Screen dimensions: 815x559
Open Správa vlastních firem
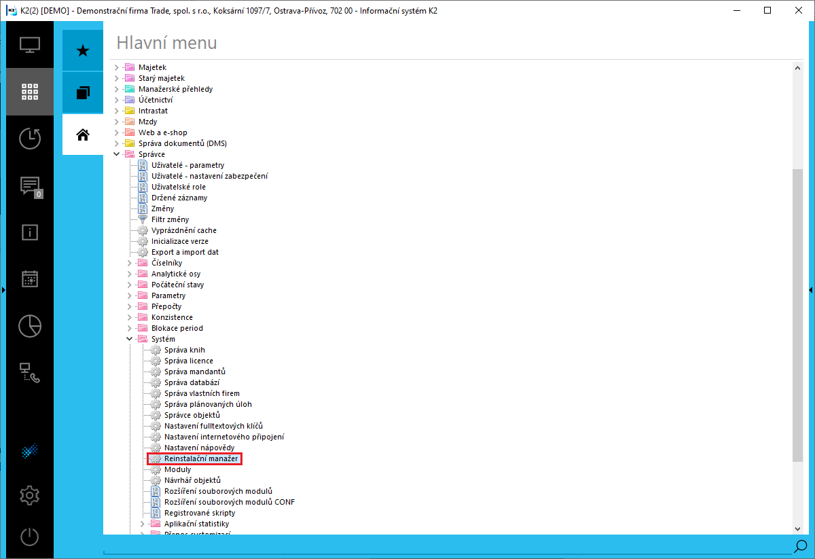coord(202,393)
